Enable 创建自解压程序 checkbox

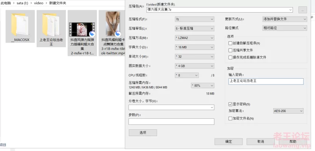pyautogui.click(x=230, y=43)
